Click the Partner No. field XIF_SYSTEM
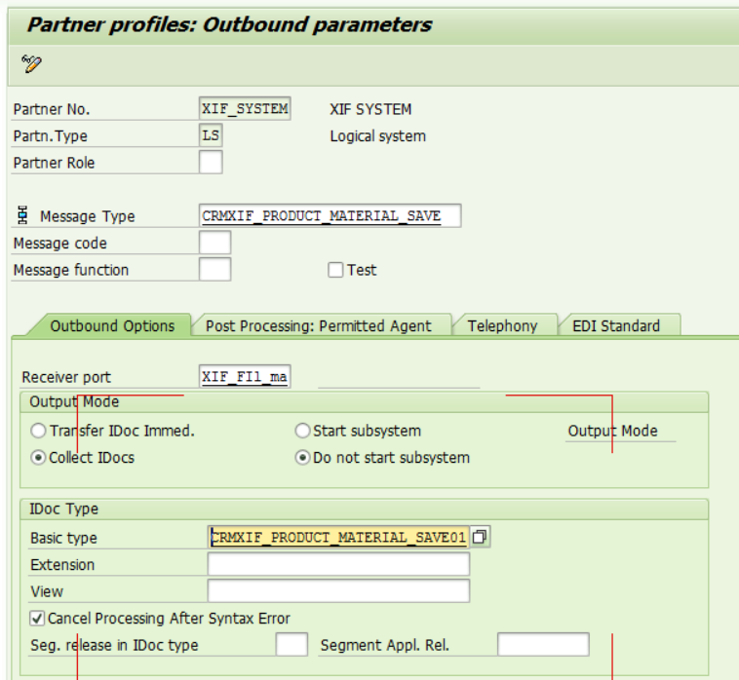 point(245,109)
